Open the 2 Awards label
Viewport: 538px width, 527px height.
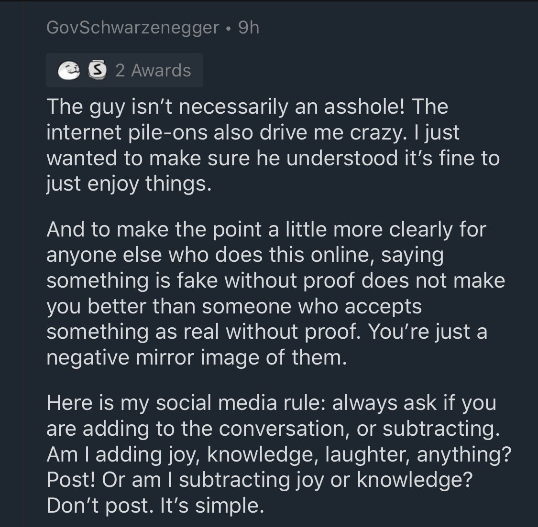coord(153,71)
